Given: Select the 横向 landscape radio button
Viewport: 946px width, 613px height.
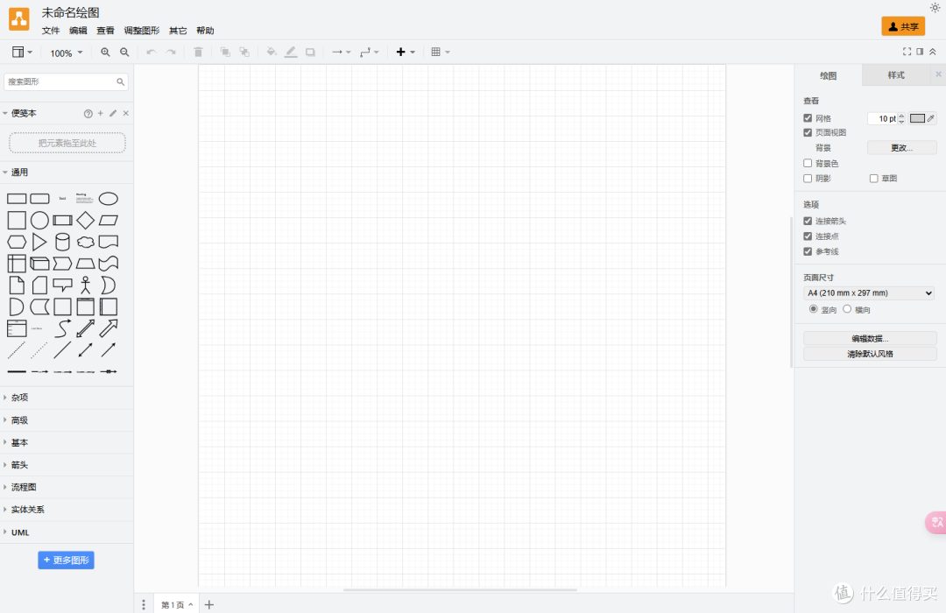Looking at the screenshot, I should 847,309.
